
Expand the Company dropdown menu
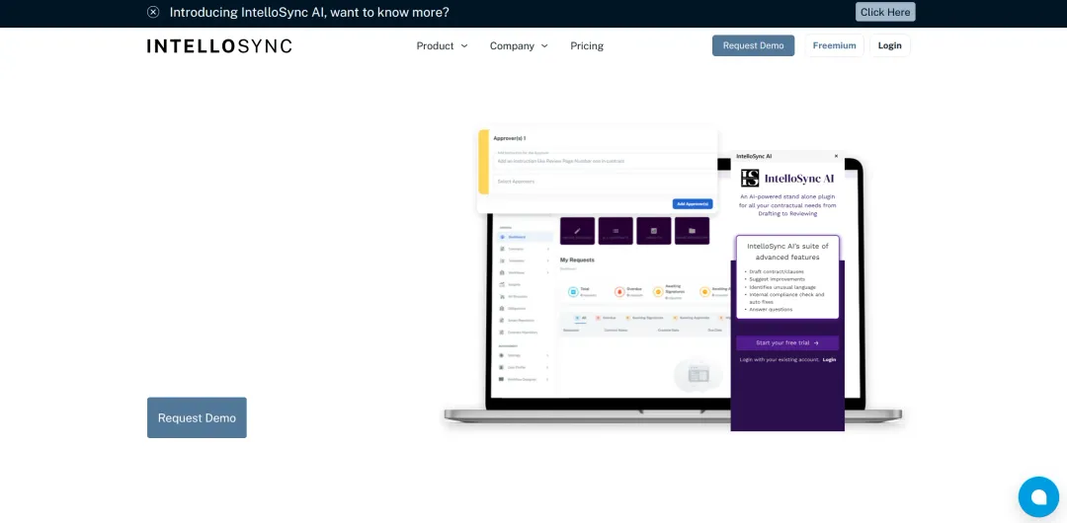(x=519, y=45)
